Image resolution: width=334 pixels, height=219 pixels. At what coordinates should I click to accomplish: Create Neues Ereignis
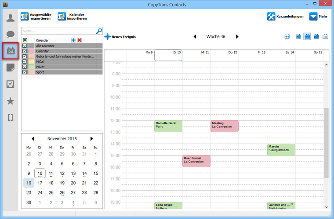[x=120, y=37]
